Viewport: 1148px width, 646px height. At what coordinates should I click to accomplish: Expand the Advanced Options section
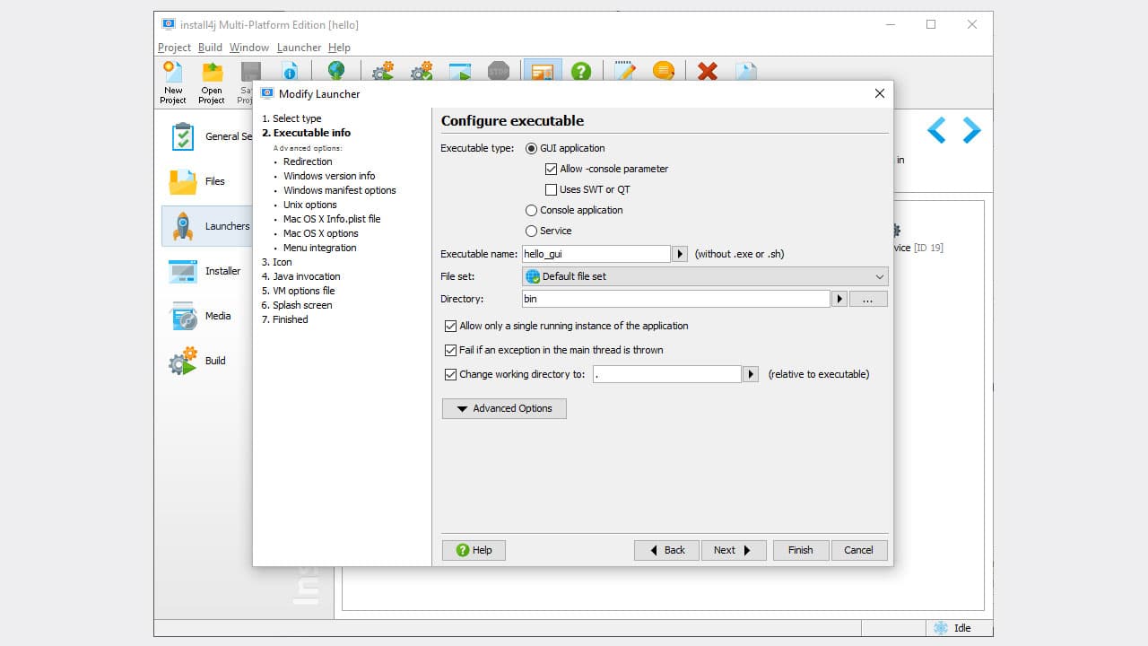tap(503, 408)
